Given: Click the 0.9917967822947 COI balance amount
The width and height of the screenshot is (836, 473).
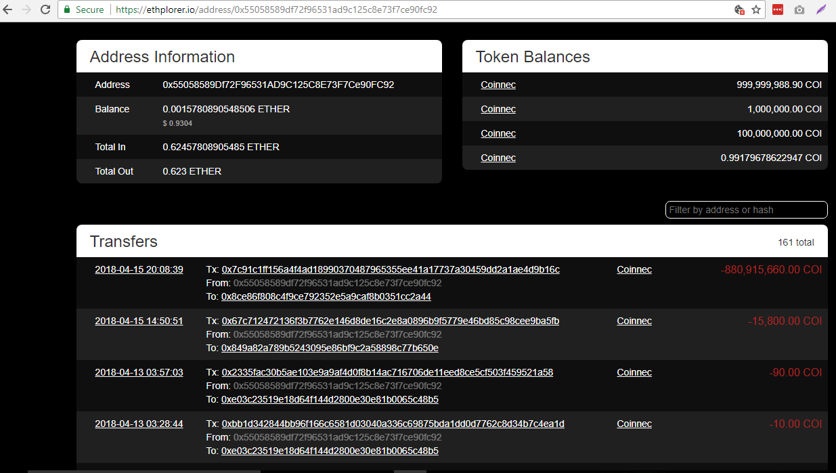Looking at the screenshot, I should click(772, 158).
